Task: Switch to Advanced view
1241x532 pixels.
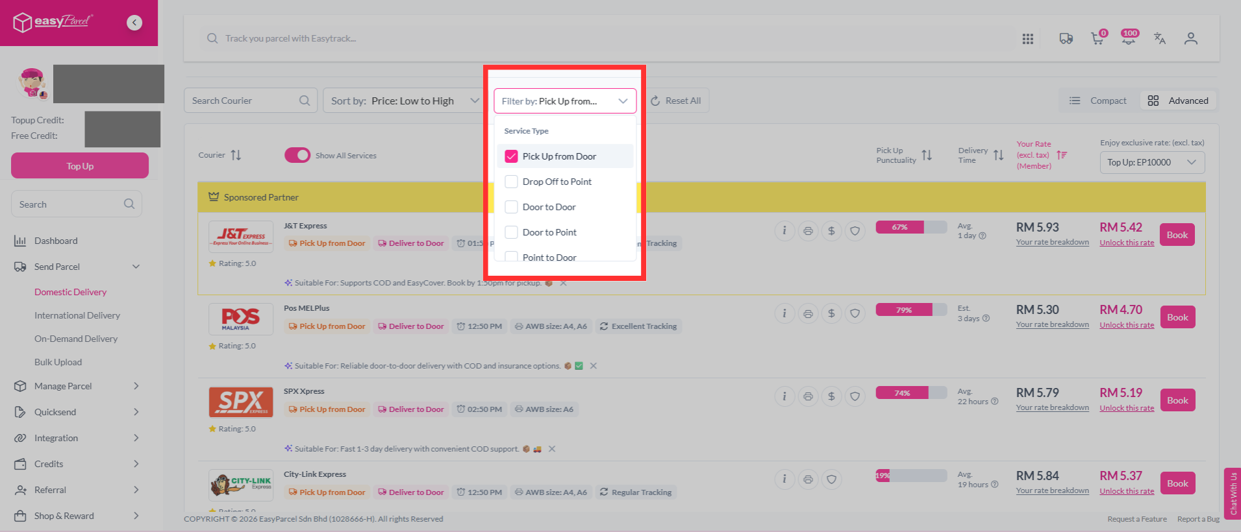Action: [1178, 101]
